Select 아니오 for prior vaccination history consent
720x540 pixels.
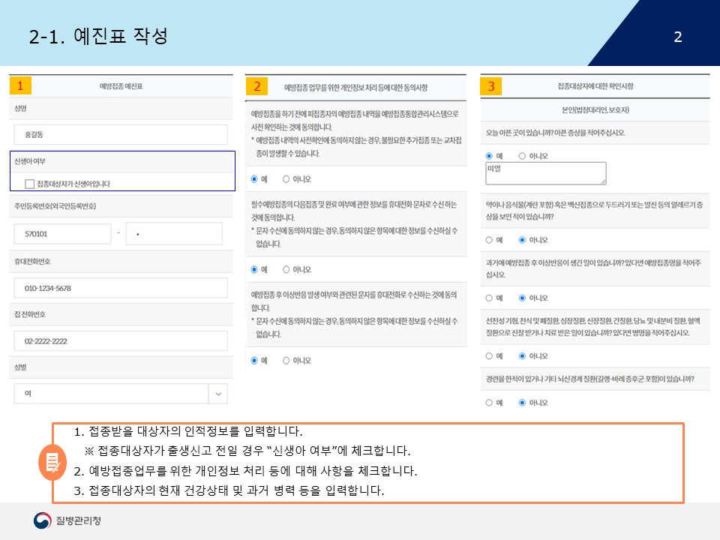[286, 179]
